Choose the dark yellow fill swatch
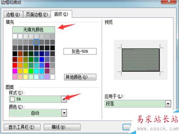 pos(25,59)
